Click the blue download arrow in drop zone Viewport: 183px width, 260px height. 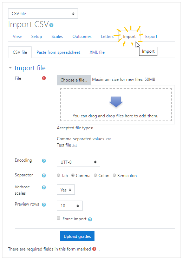point(116,102)
